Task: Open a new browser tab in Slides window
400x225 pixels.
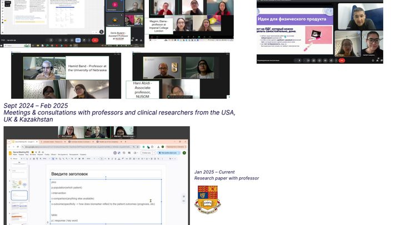Action: [x=125, y=142]
